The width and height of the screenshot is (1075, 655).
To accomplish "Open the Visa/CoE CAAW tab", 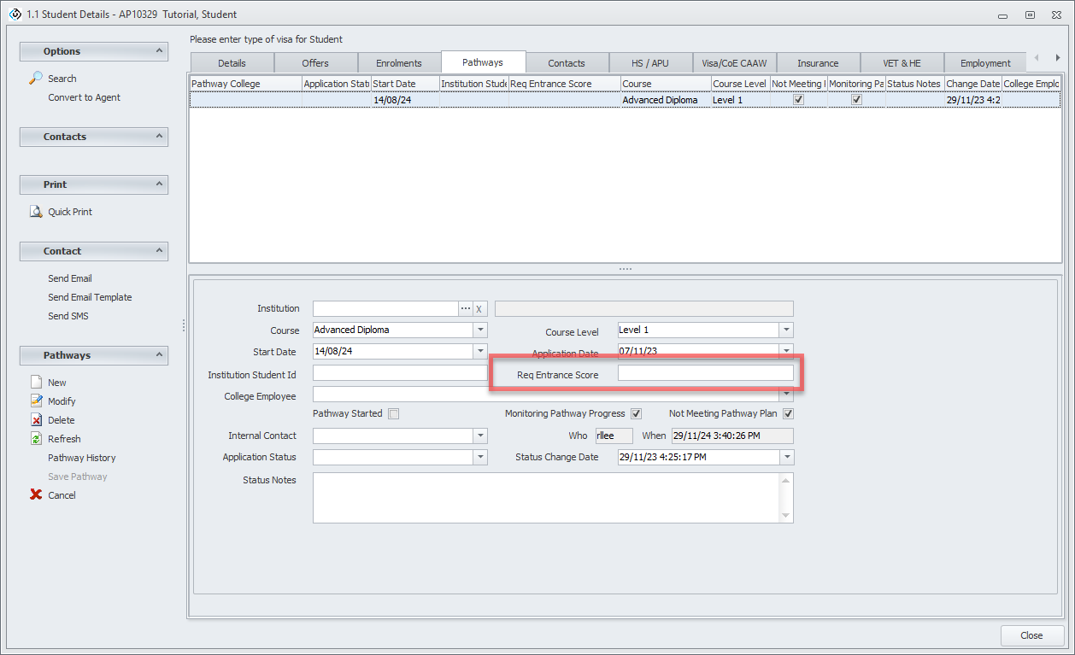I will 734,63.
